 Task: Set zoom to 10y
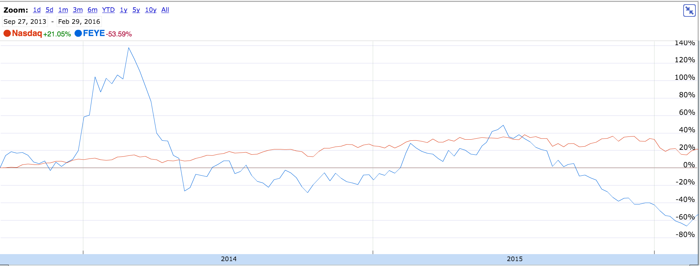click(151, 10)
